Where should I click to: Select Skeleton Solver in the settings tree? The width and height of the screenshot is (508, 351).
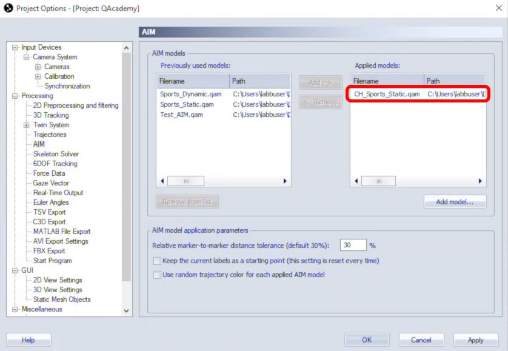coord(56,154)
